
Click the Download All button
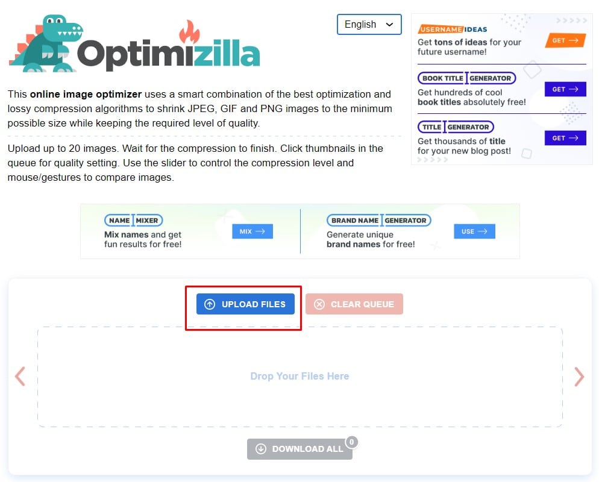[x=299, y=449]
